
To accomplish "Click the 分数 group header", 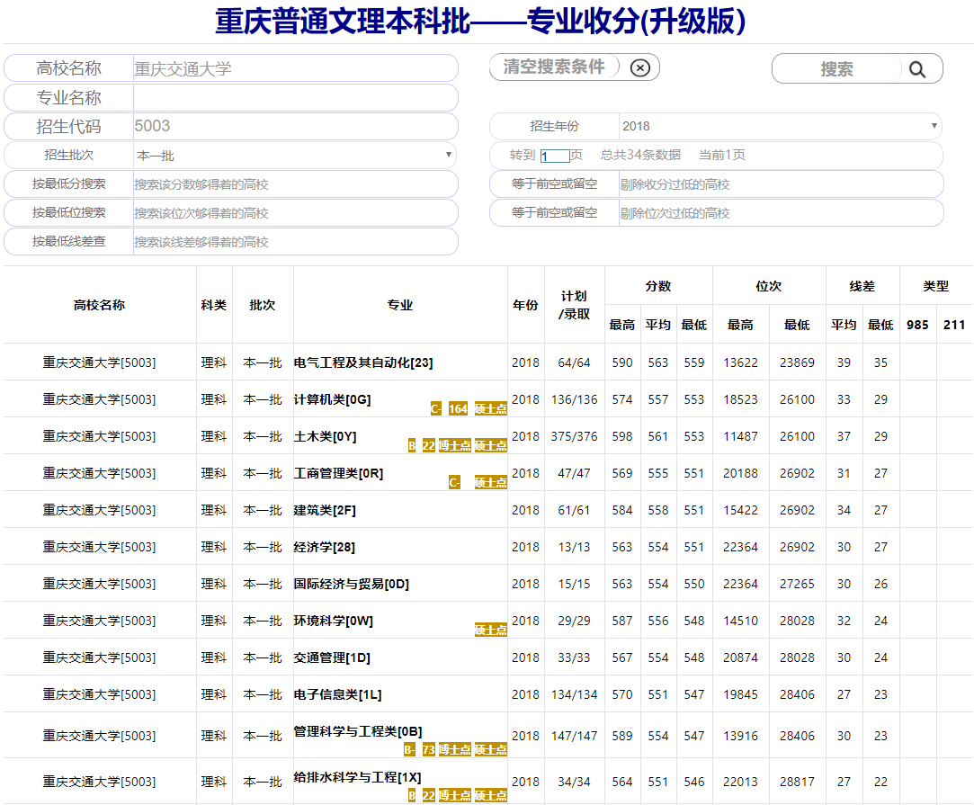I will point(657,286).
